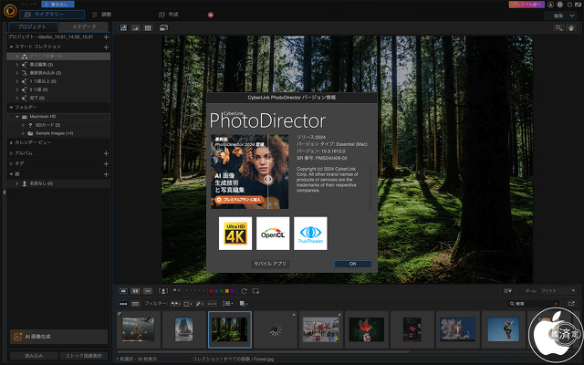The image size is (584, 365).
Task: Toggle flag status icons in the toolbar
Action: click(177, 290)
